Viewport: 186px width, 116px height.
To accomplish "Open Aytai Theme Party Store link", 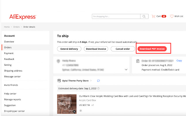I will click(75, 81).
